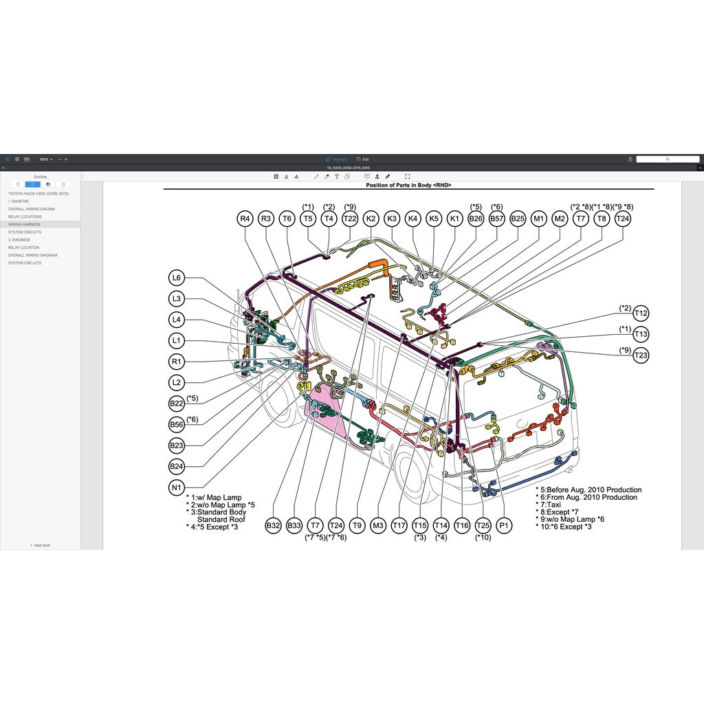
Task: Activate the crop selection tool
Action: pos(408,177)
